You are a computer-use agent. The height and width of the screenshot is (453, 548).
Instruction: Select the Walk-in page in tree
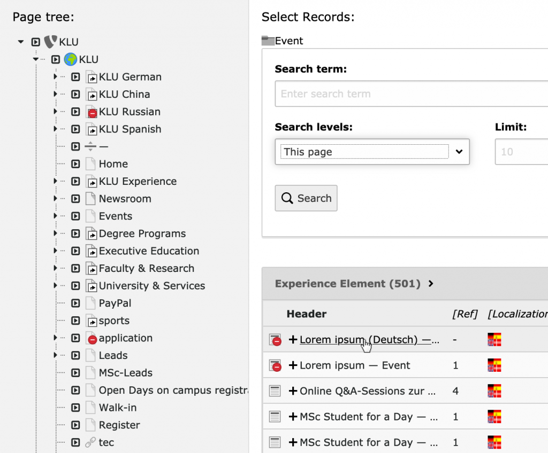tap(117, 408)
